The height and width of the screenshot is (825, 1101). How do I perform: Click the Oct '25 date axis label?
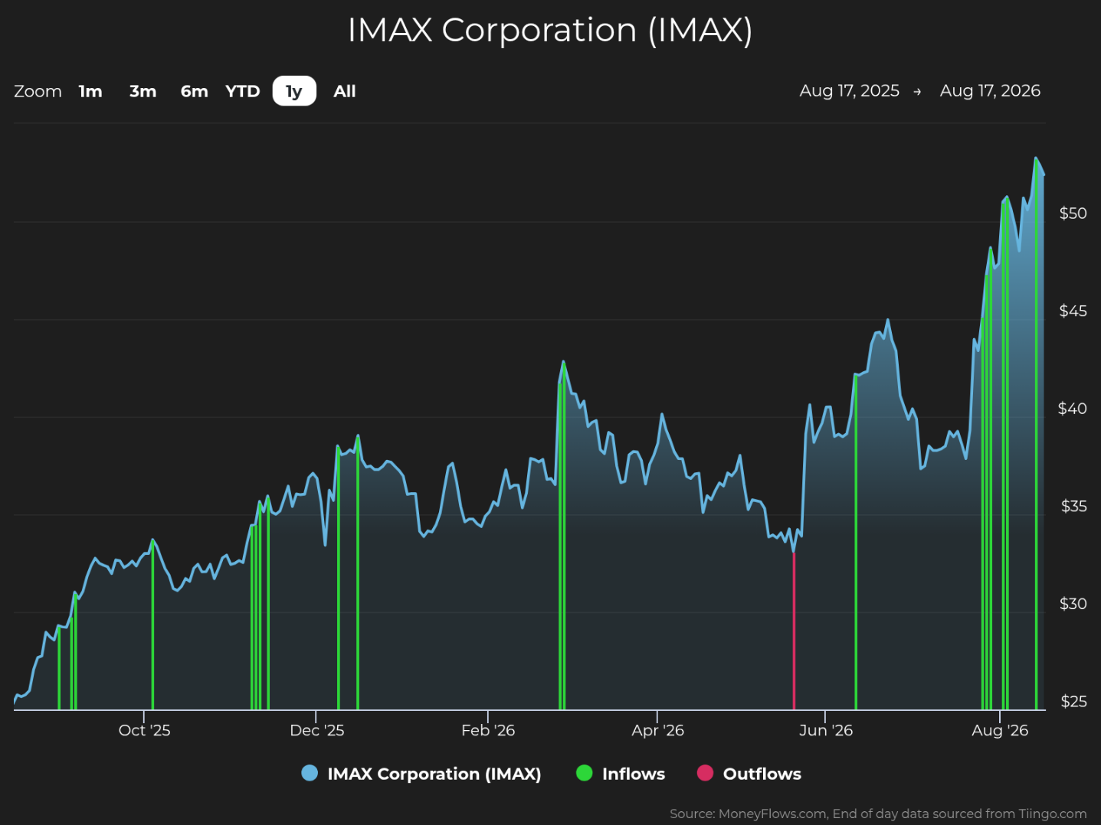point(144,730)
